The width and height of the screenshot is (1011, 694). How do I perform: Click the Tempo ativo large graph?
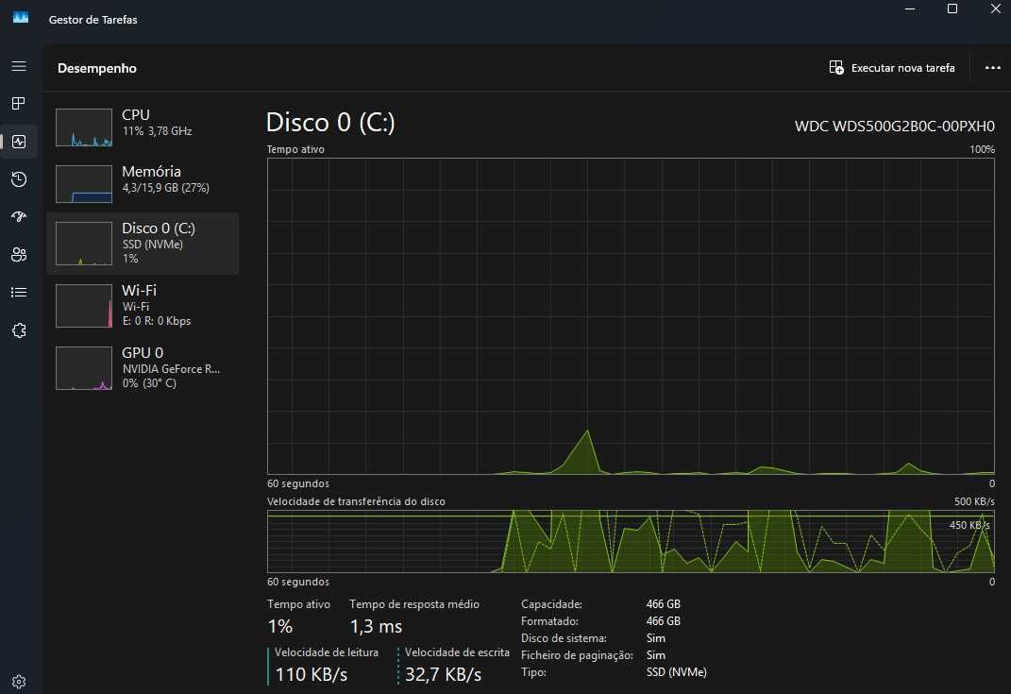[x=631, y=316]
